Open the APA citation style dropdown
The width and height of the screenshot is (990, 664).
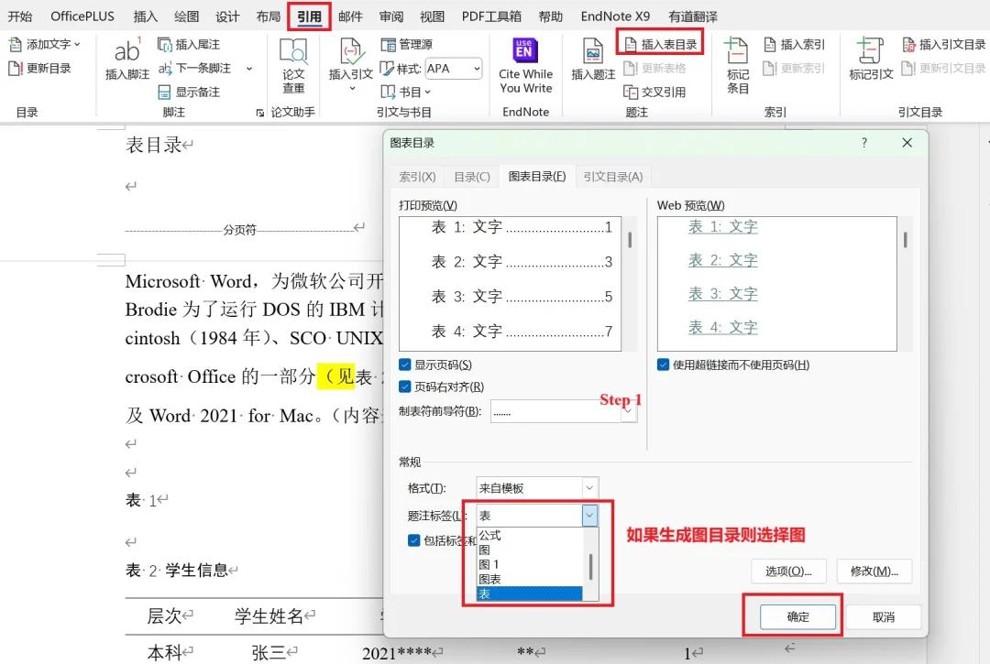[x=477, y=69]
